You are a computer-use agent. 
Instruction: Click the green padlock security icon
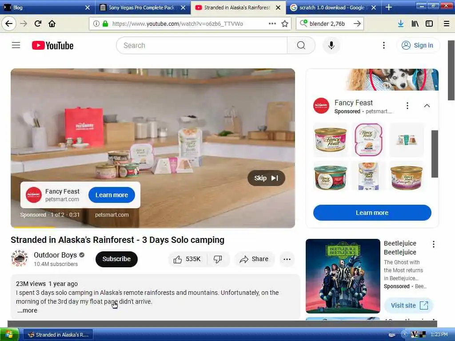(x=105, y=24)
